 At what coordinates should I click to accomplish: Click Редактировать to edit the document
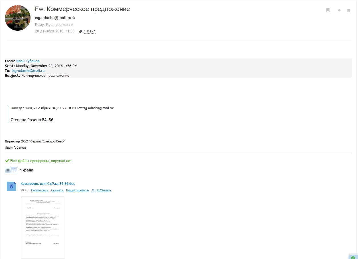78,190
